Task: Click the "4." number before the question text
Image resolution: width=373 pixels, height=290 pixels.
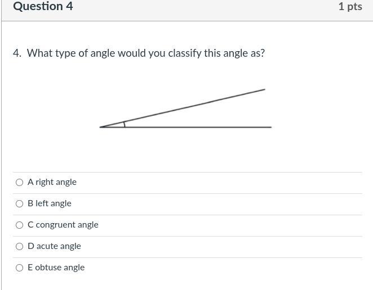Action: pos(17,53)
